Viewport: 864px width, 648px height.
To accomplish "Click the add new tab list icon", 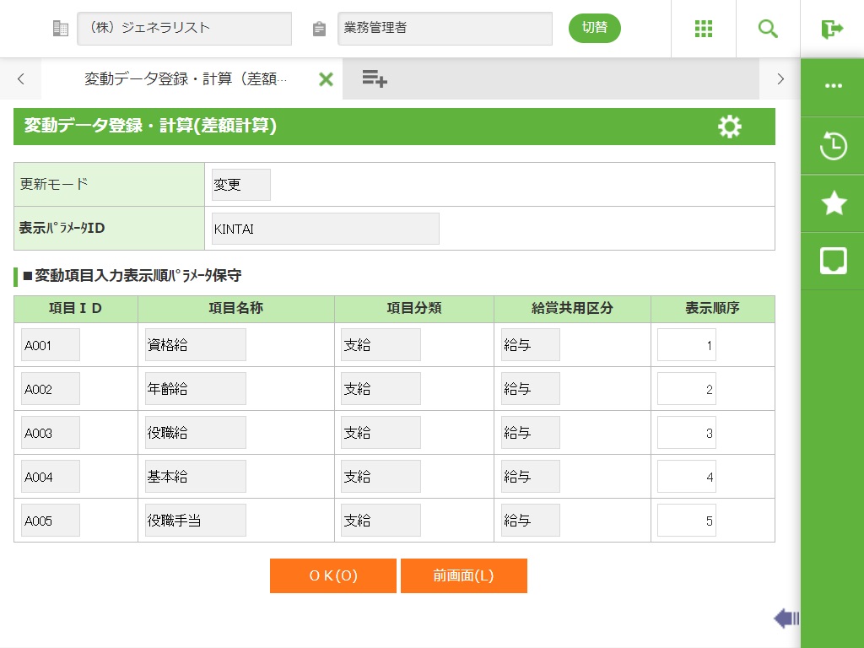I will [x=374, y=79].
